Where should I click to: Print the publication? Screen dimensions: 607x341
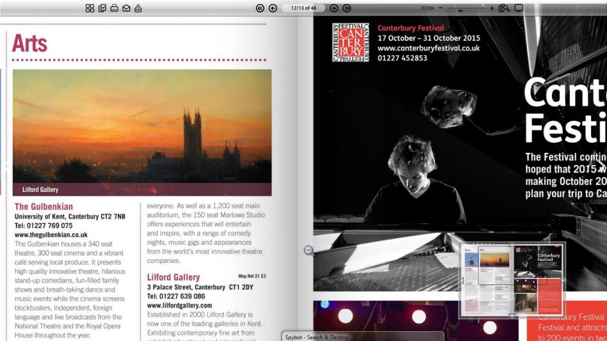coord(114,8)
